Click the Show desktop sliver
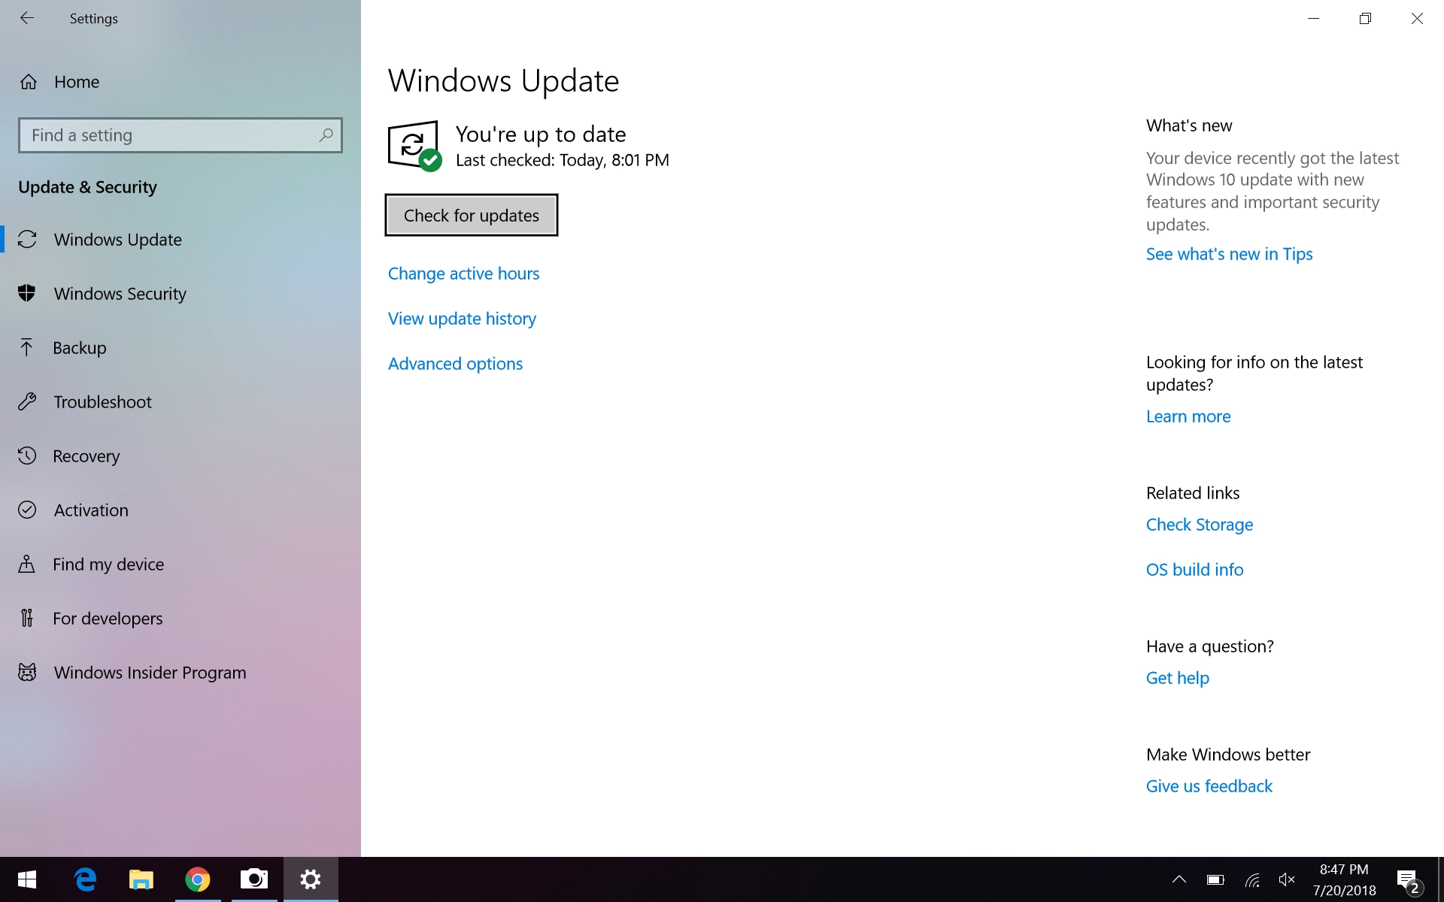The width and height of the screenshot is (1444, 902). tap(1441, 879)
